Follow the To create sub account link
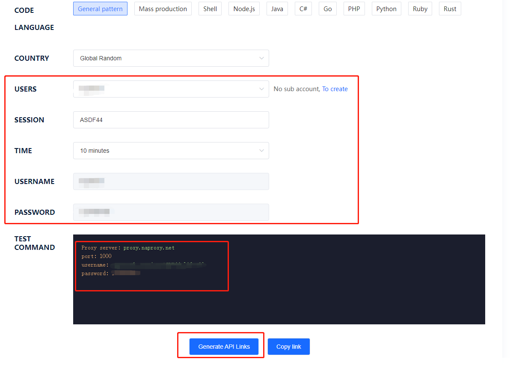This screenshot has width=513, height=365. 335,89
